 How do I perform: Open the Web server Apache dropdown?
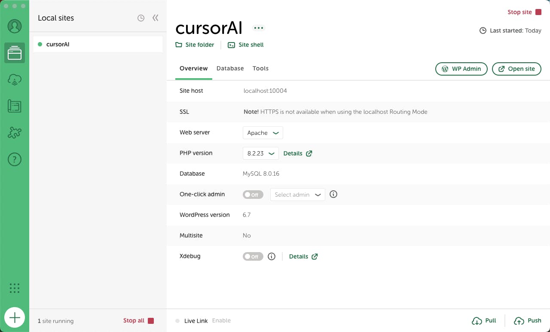point(263,133)
